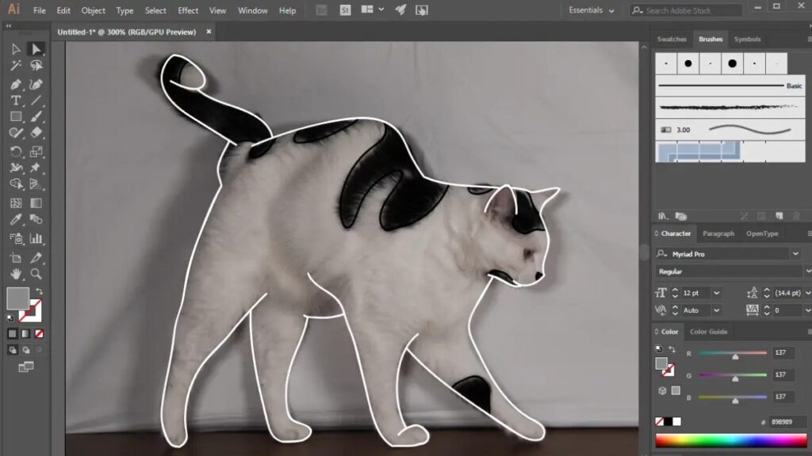Set toolbar color mode to None
The image size is (812, 456).
(39, 333)
